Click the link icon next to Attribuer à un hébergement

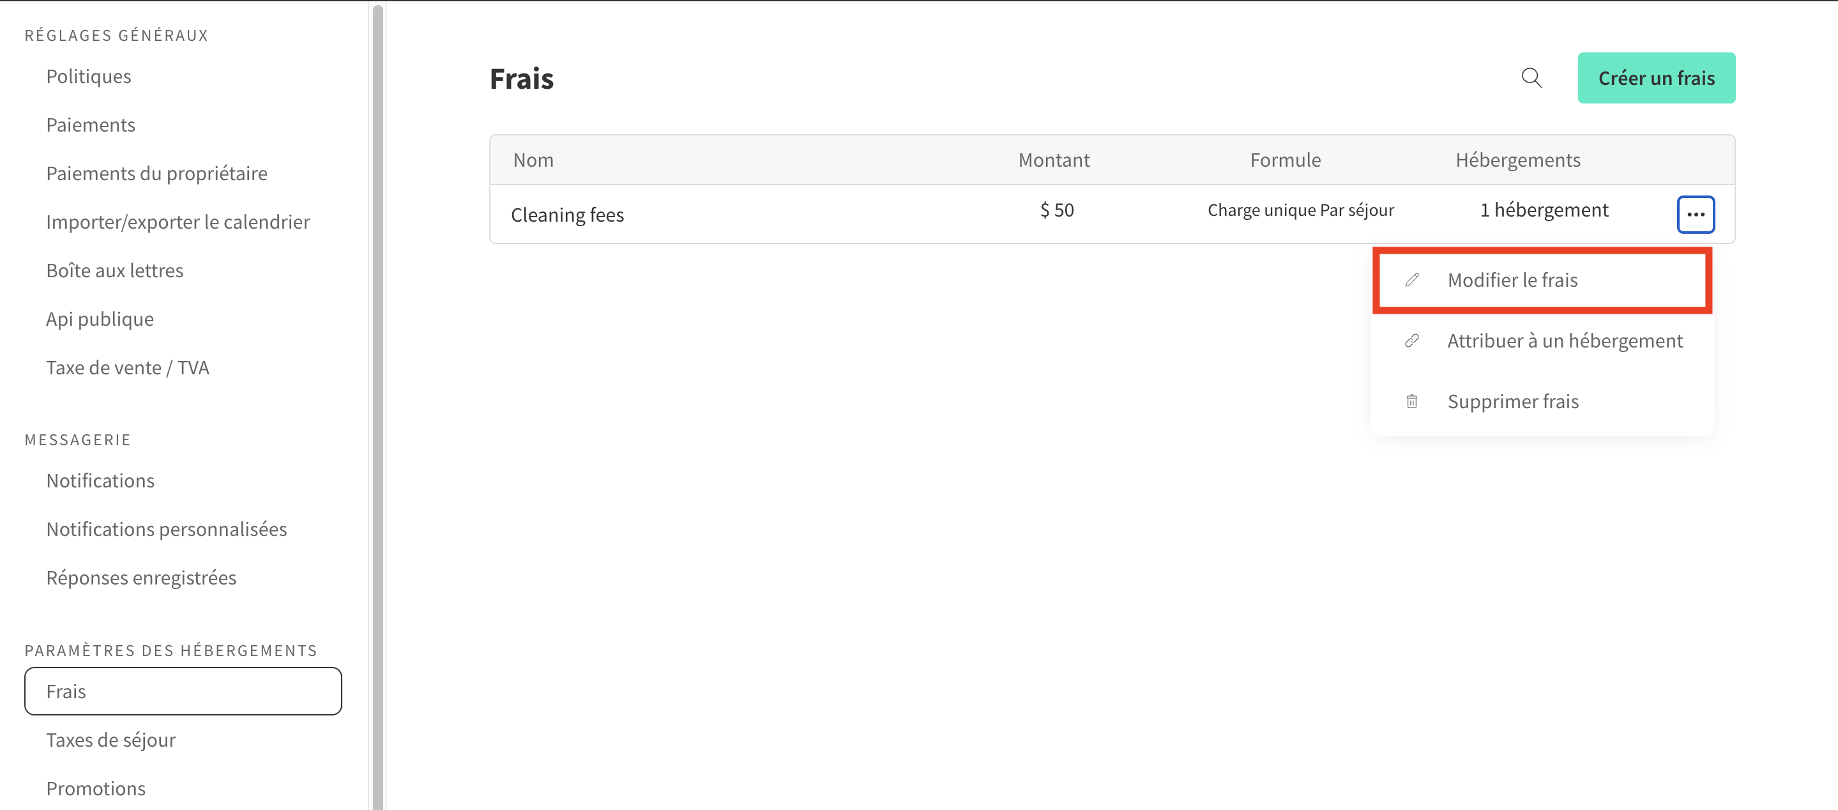pos(1412,340)
